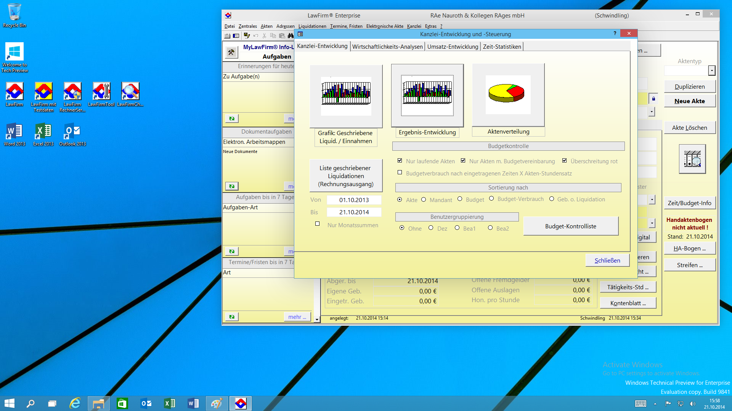Click the hammer and wrench settings icon
The height and width of the screenshot is (411, 732).
coord(231,52)
